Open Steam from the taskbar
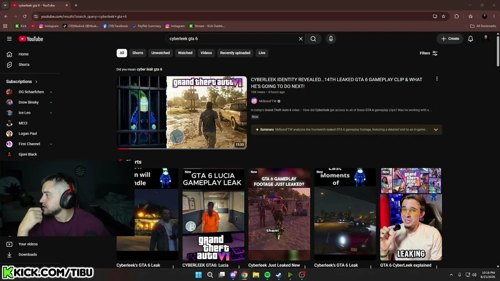 pyautogui.click(x=279, y=275)
